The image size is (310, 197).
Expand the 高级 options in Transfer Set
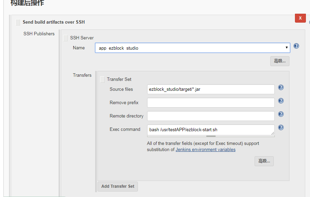[264, 161]
